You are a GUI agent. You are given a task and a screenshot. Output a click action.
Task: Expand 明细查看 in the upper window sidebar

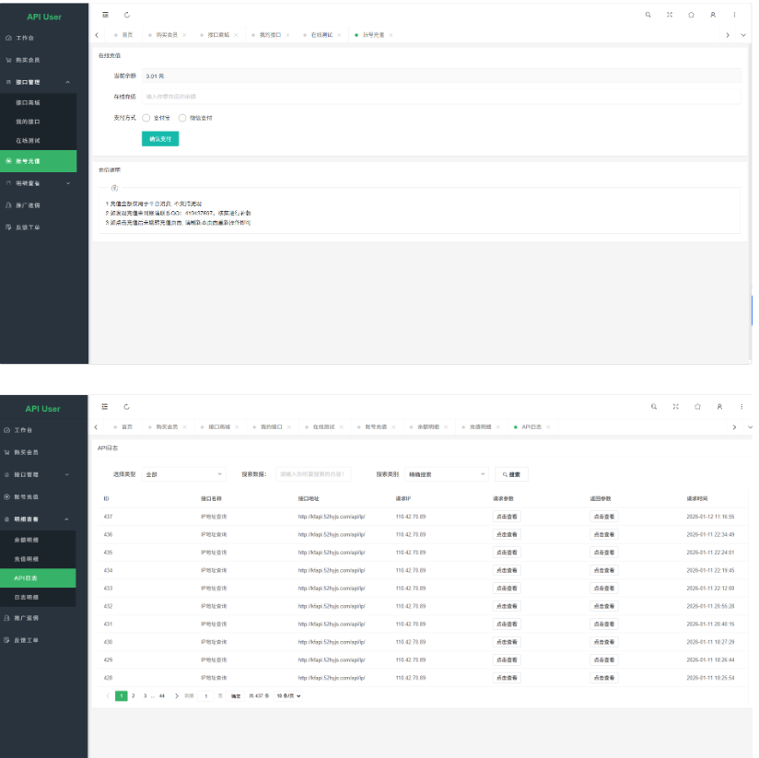(x=43, y=183)
